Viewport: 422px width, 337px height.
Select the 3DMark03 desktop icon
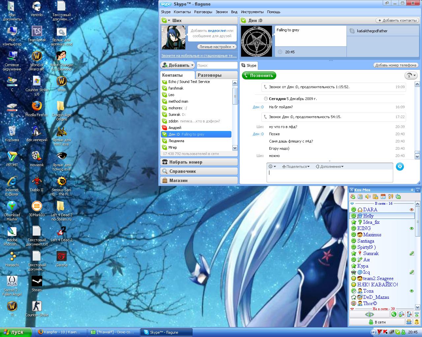tap(37, 209)
